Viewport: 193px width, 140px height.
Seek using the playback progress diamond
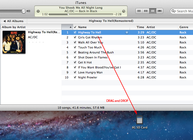(x=68, y=14)
